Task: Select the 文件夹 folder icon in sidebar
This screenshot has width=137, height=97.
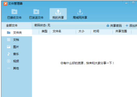Action: coord(9,33)
